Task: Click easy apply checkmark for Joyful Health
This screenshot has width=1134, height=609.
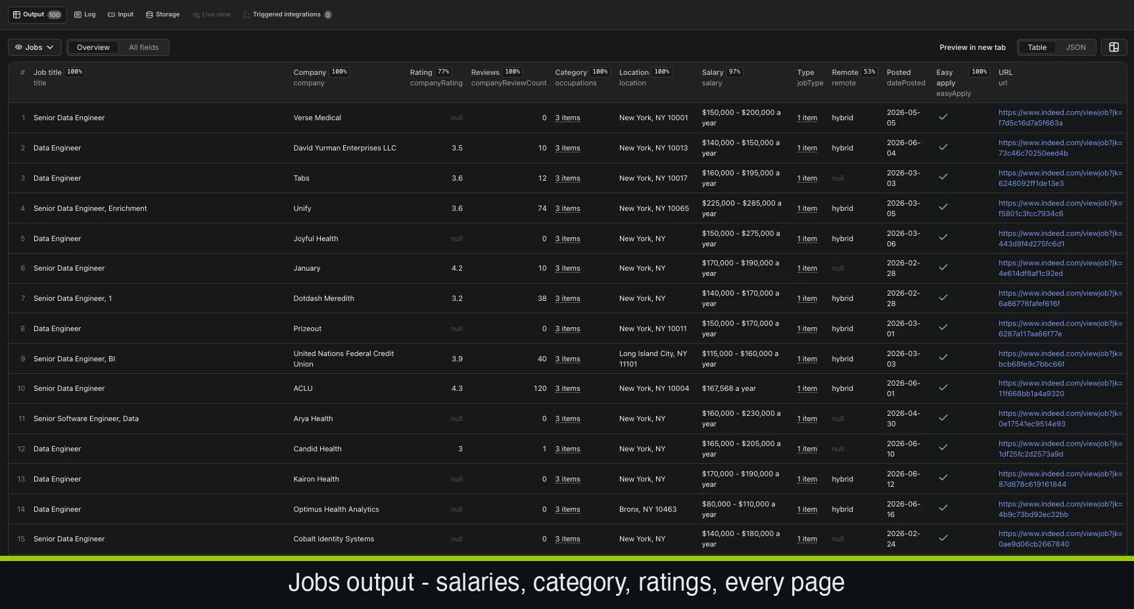Action: tap(943, 237)
